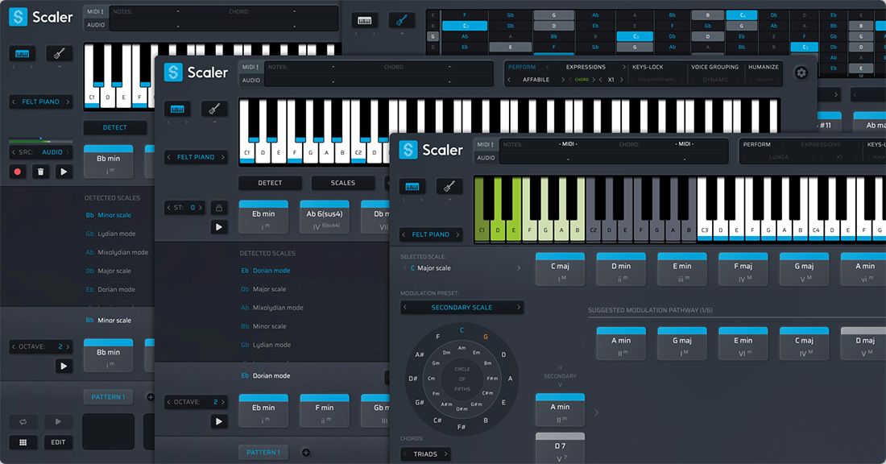This screenshot has height=464, width=886.
Task: Select guitar view in the C Major scale window
Action: (449, 187)
